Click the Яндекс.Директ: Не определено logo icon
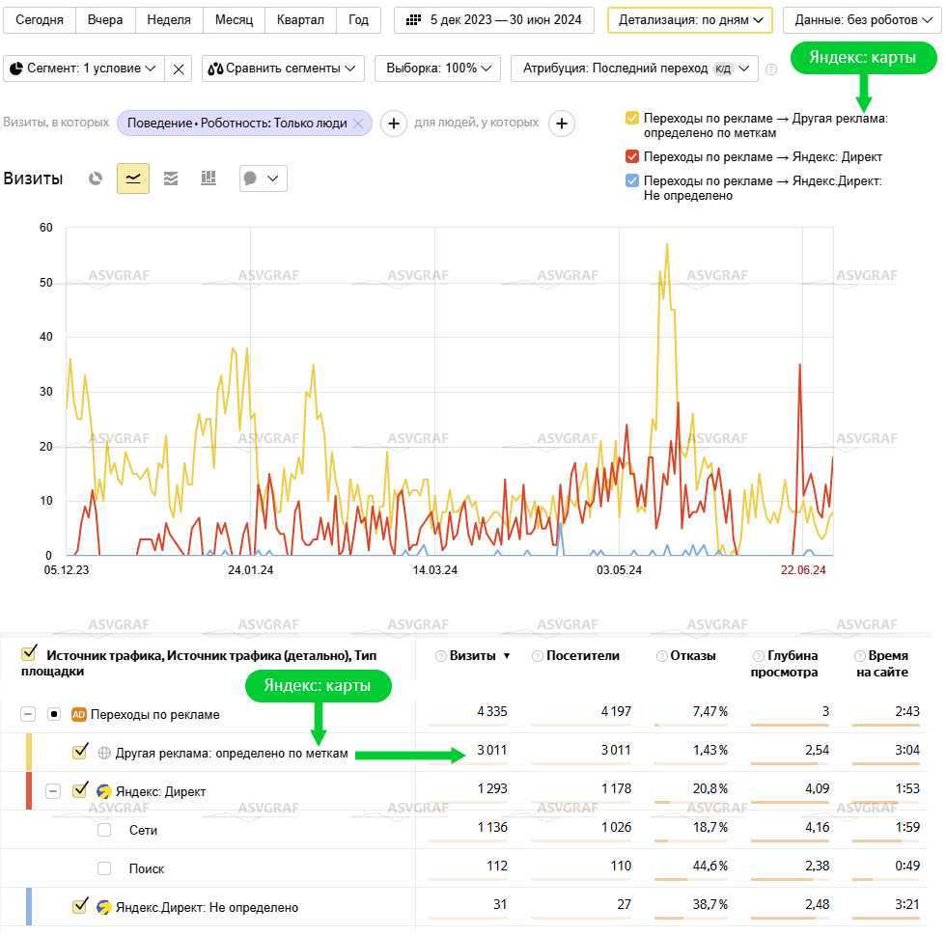This screenshot has width=946, height=936. (104, 908)
